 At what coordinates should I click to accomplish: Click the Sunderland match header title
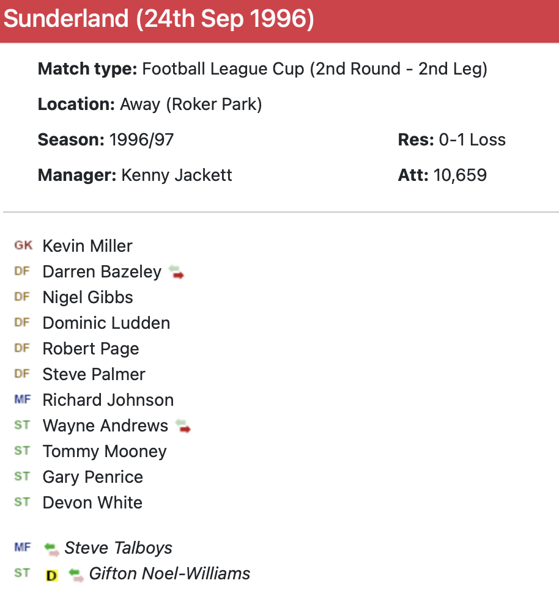coord(159,20)
